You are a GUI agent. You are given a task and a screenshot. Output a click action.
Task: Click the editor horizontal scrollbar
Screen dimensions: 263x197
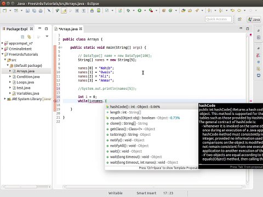[x=154, y=187]
